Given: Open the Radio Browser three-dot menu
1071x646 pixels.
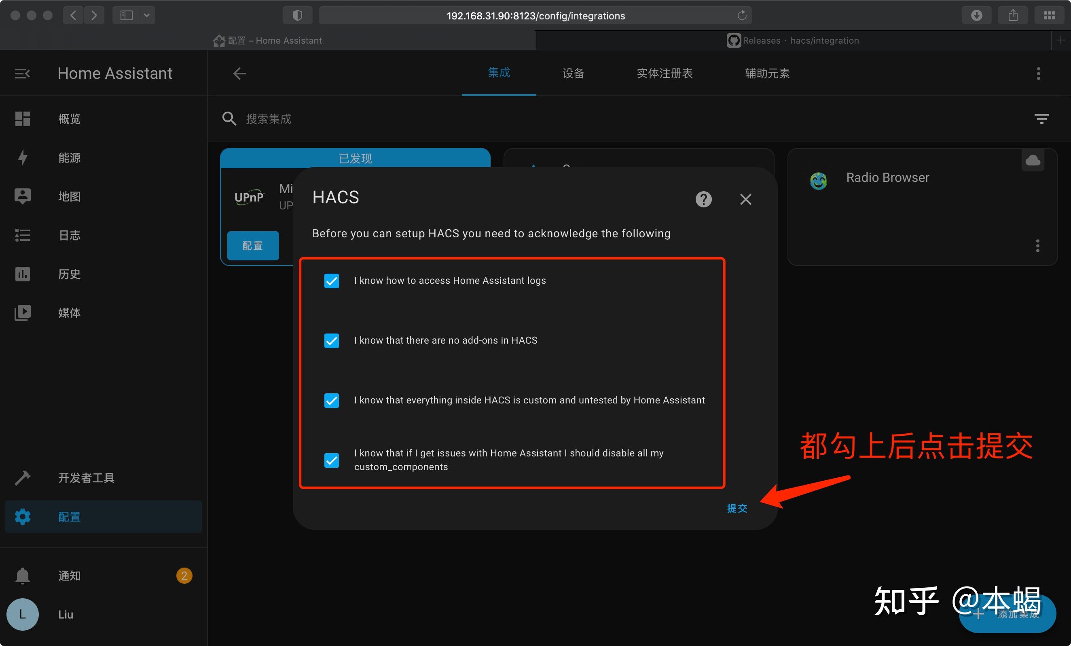Looking at the screenshot, I should coord(1037,246).
